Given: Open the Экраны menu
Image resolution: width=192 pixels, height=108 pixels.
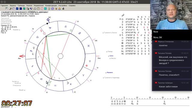Looking at the screenshot, I should click(x=13, y=6).
